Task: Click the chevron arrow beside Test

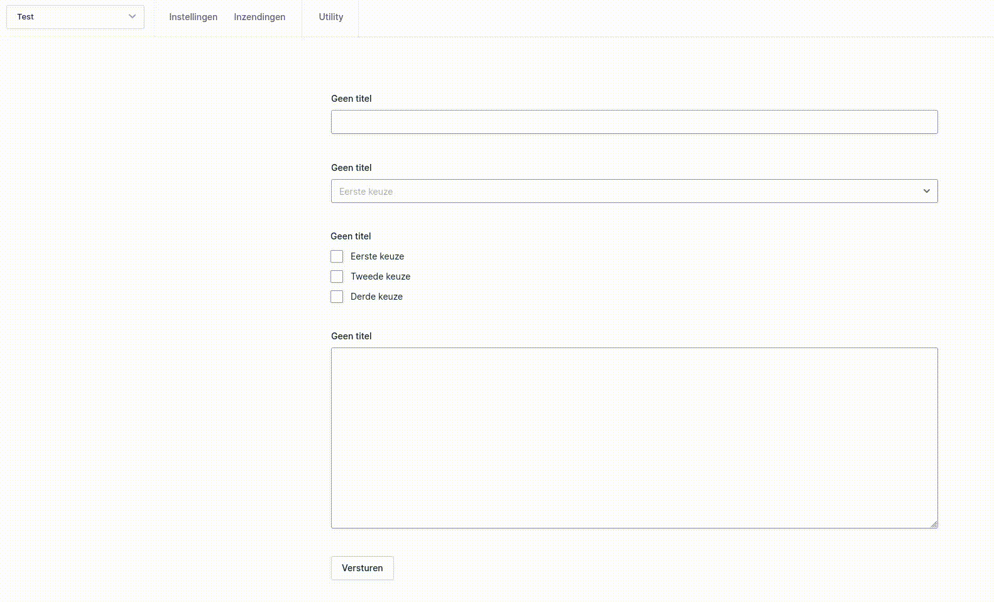Action: pos(132,17)
